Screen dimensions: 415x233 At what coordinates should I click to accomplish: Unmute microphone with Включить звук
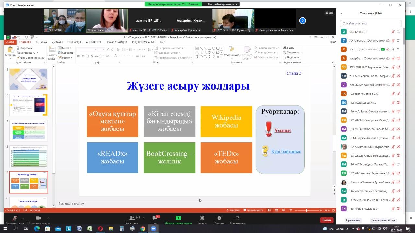pos(15,219)
